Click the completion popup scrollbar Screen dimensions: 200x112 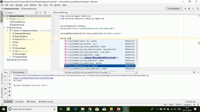point(137,49)
